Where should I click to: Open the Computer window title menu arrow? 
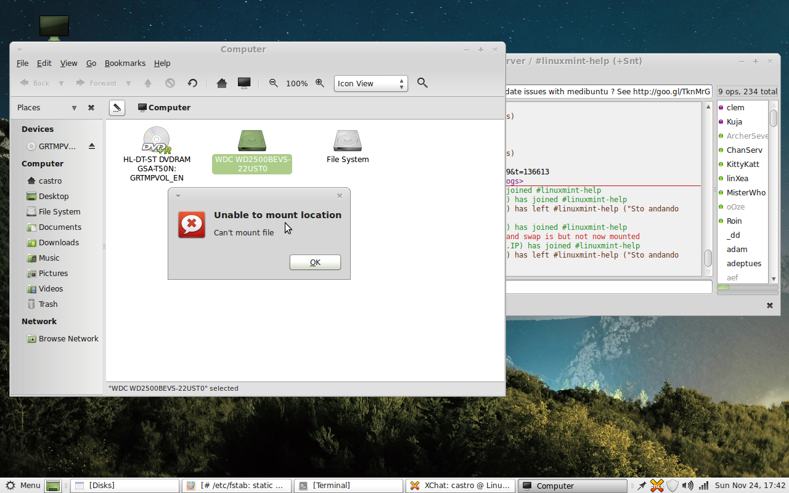point(20,49)
